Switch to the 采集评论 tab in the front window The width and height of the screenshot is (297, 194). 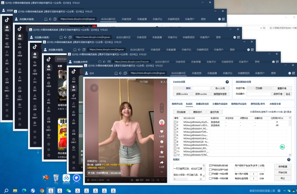point(227,73)
